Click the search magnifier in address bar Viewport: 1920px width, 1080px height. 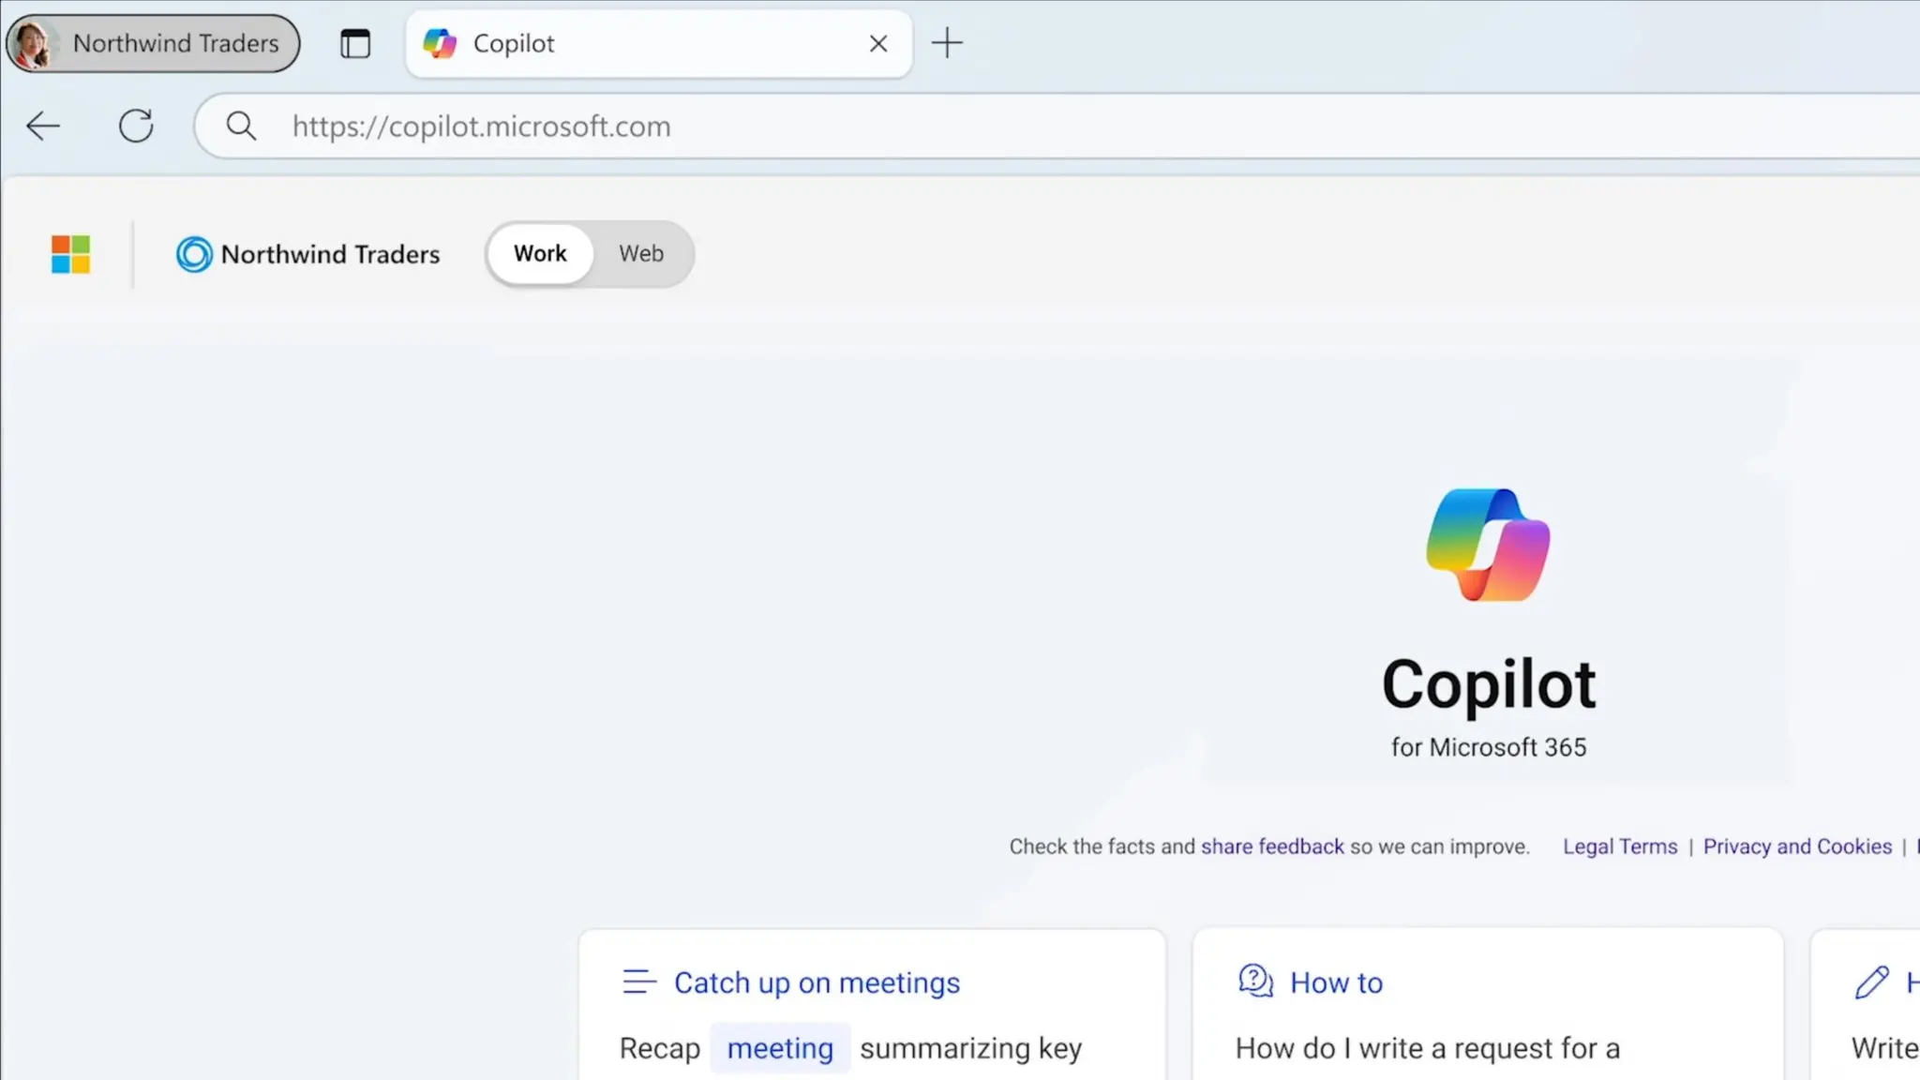[x=241, y=126]
